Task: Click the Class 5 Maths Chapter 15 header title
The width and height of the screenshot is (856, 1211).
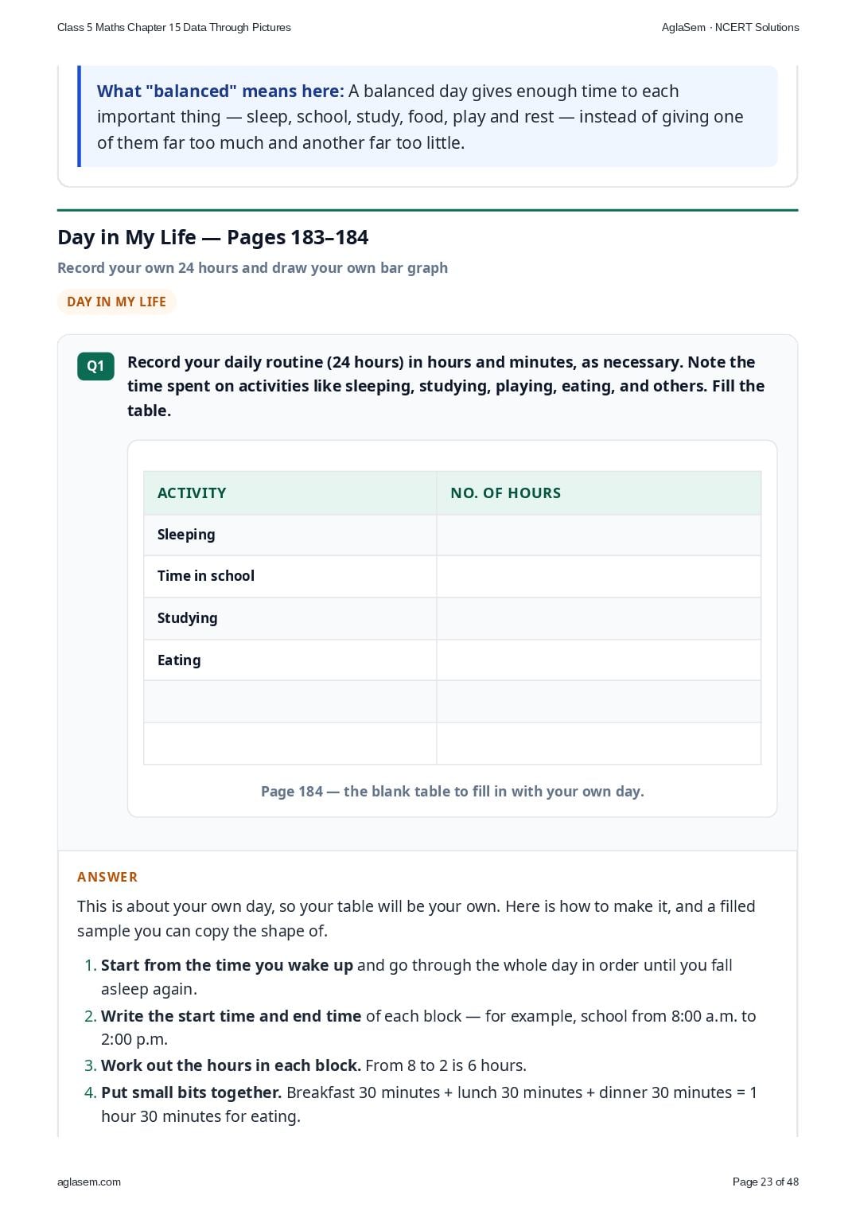Action: tap(174, 27)
